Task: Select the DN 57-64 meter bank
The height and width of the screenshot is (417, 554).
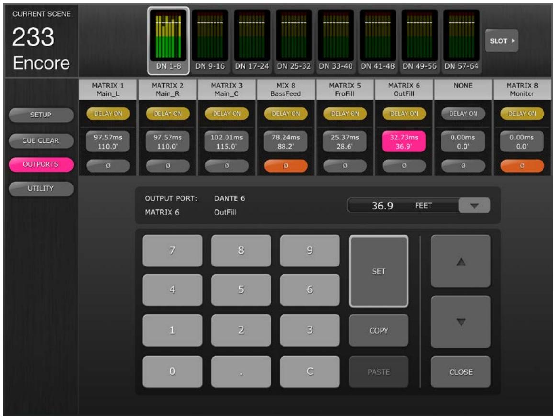Action: click(461, 41)
